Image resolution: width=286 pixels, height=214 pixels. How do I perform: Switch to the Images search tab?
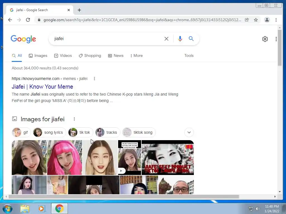tap(38, 56)
